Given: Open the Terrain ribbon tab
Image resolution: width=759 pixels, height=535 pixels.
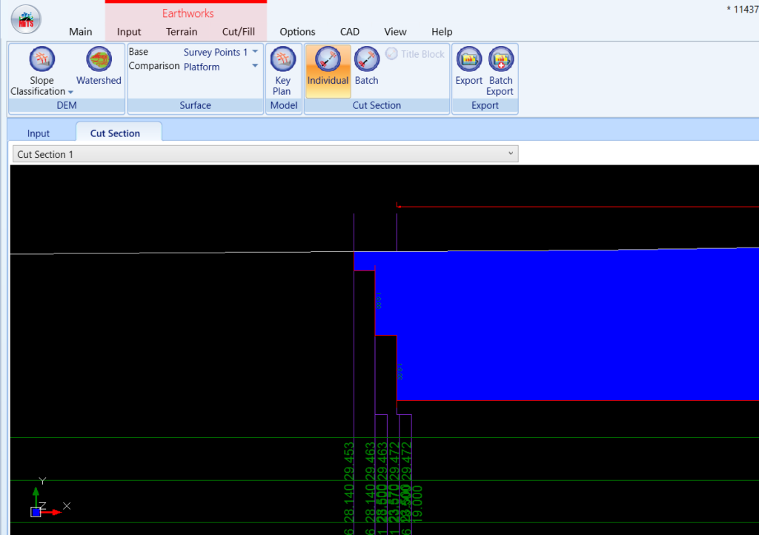Looking at the screenshot, I should click(182, 31).
